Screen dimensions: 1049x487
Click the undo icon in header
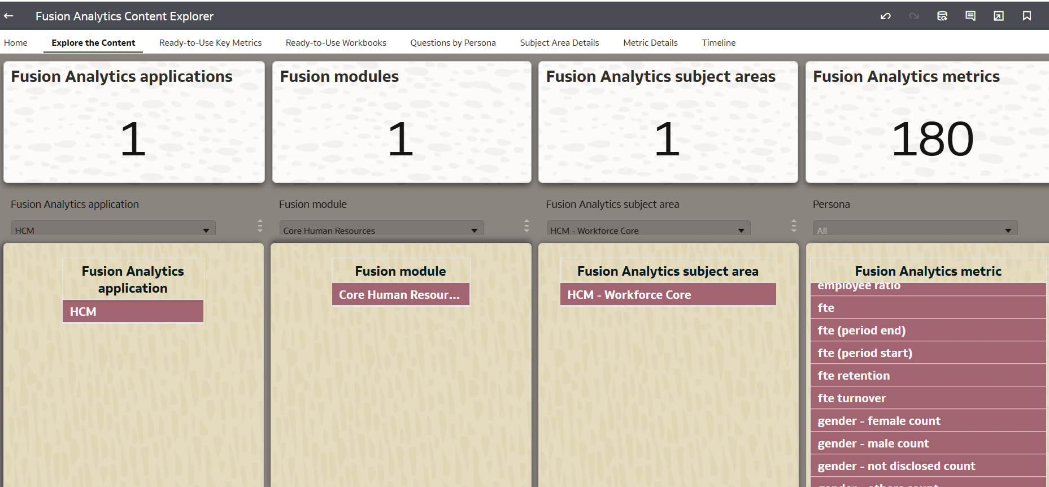coord(886,16)
